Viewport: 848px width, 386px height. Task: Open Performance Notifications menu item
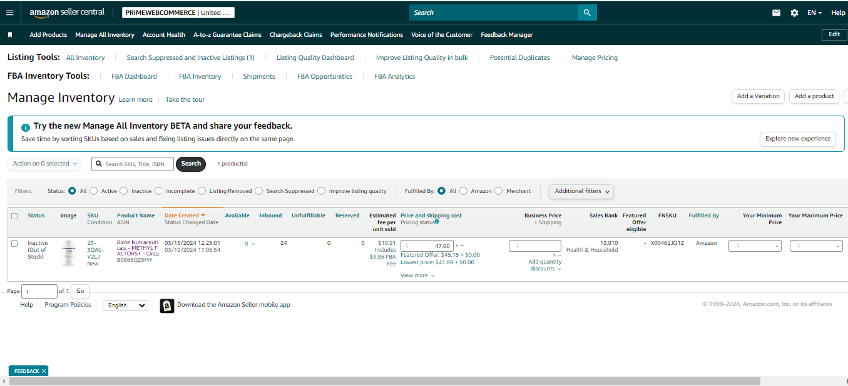(x=367, y=35)
